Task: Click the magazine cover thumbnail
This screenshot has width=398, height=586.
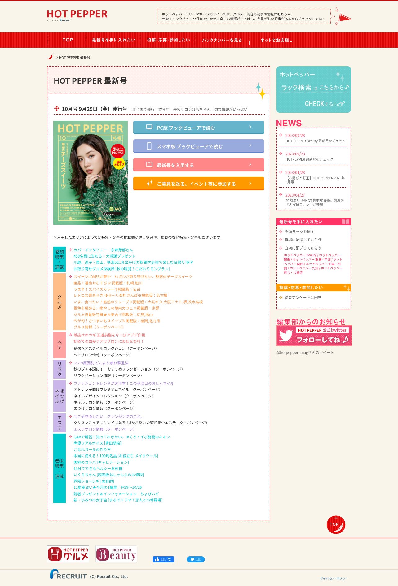Action: [x=91, y=173]
